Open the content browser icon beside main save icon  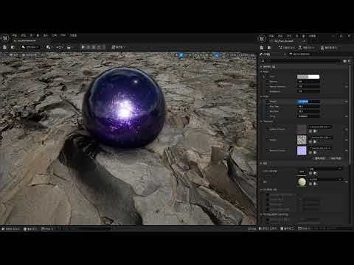point(13,47)
